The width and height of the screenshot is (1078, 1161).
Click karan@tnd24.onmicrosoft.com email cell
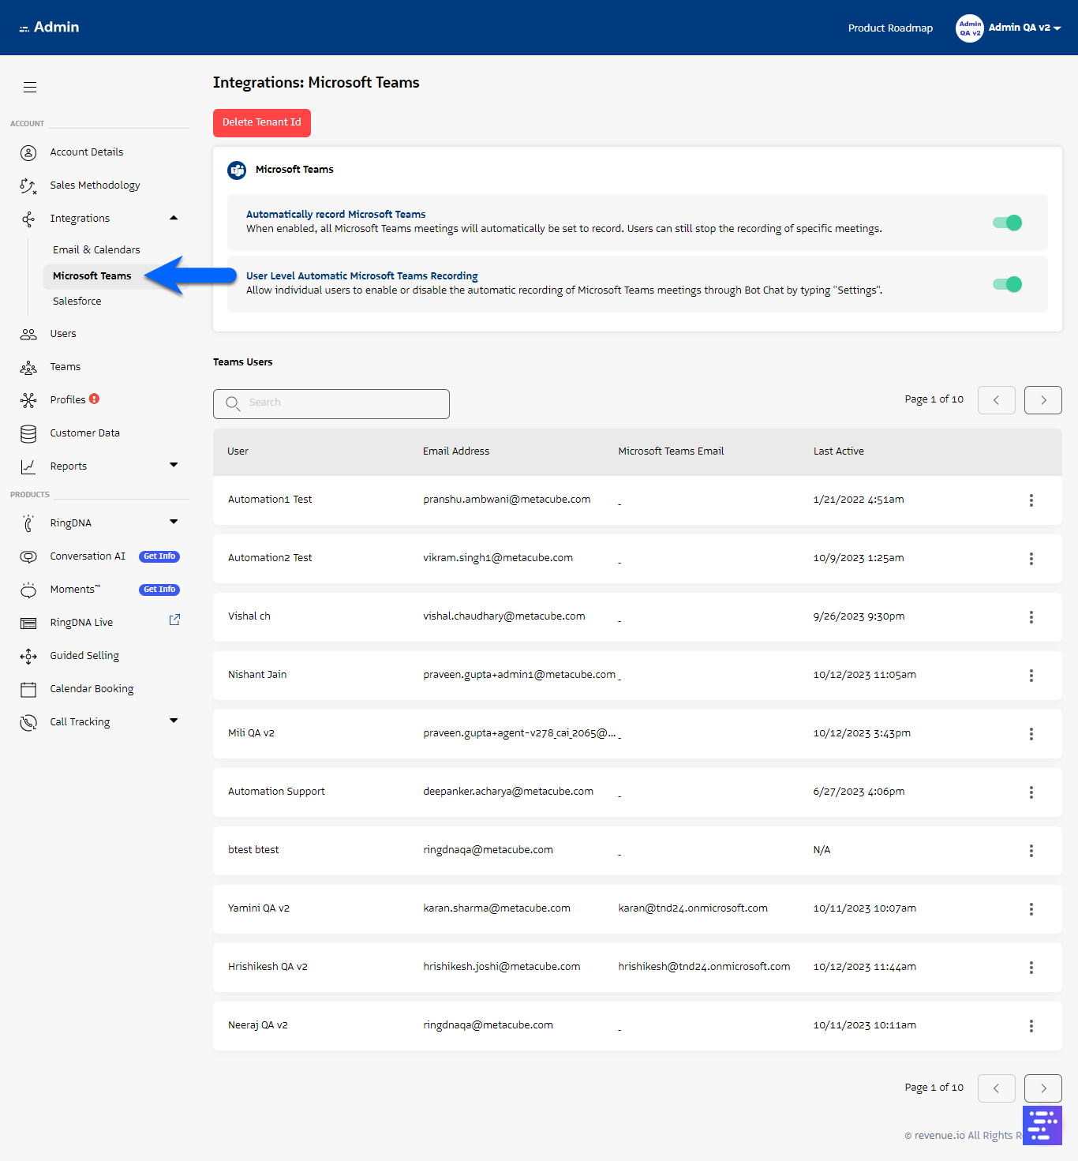693,908
